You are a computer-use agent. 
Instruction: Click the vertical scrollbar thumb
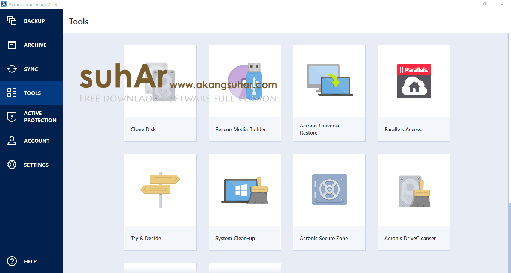(x=509, y=237)
